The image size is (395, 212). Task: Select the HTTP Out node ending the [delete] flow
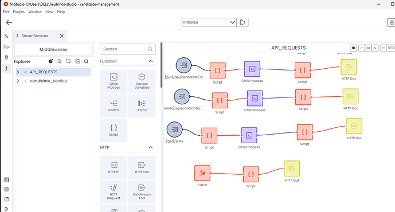tap(350, 96)
